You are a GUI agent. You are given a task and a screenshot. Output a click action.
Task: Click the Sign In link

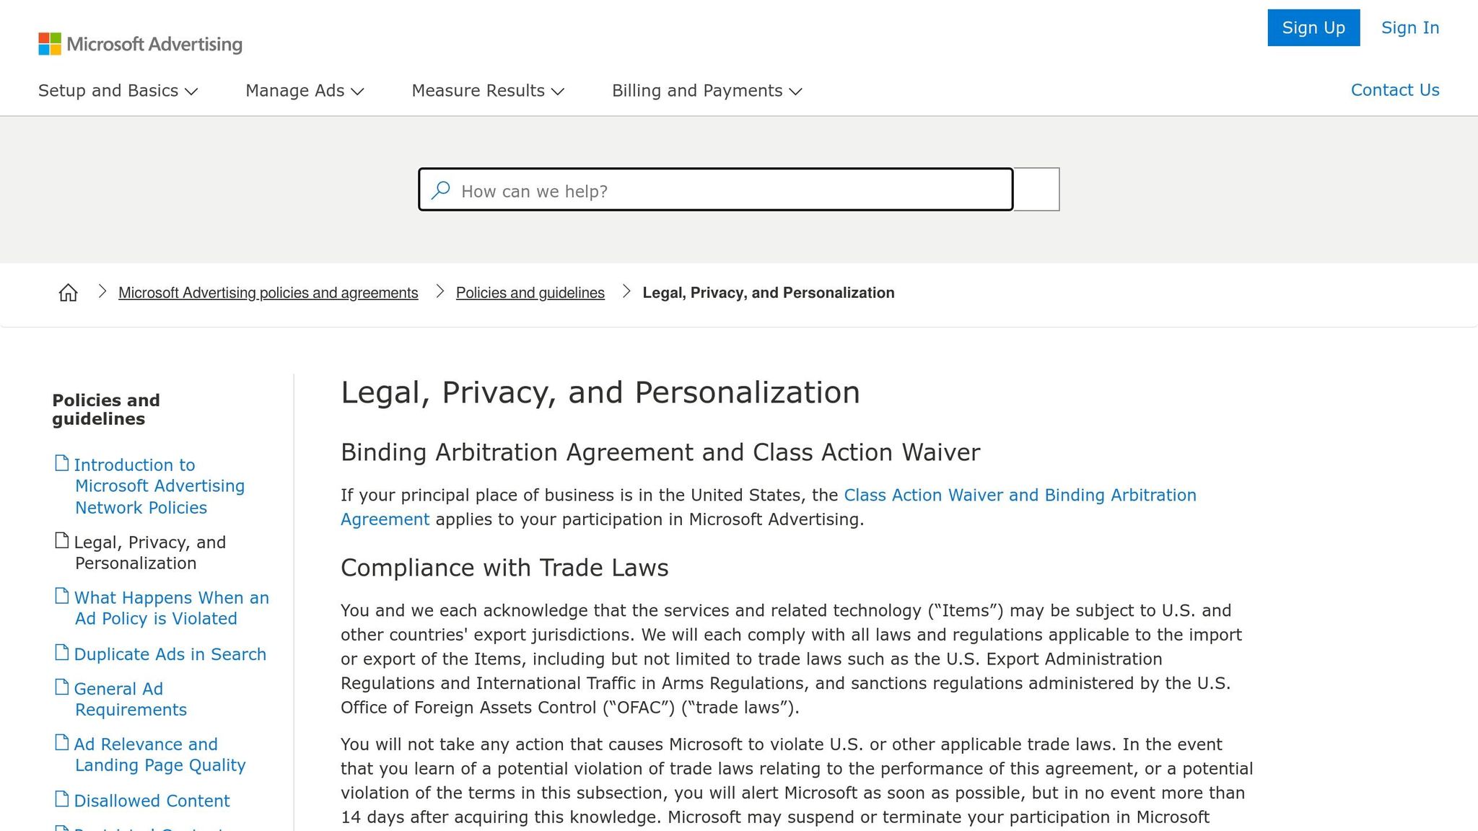1409,27
